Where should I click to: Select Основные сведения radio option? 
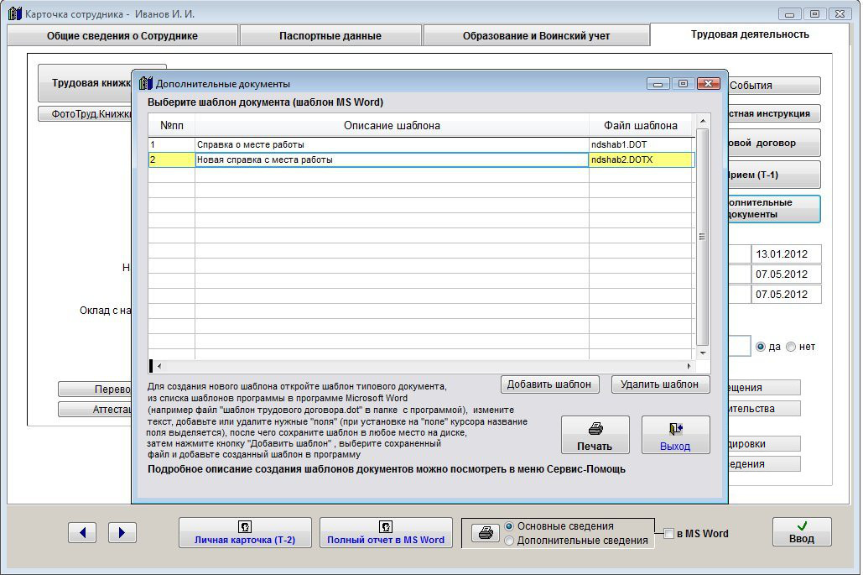[509, 526]
